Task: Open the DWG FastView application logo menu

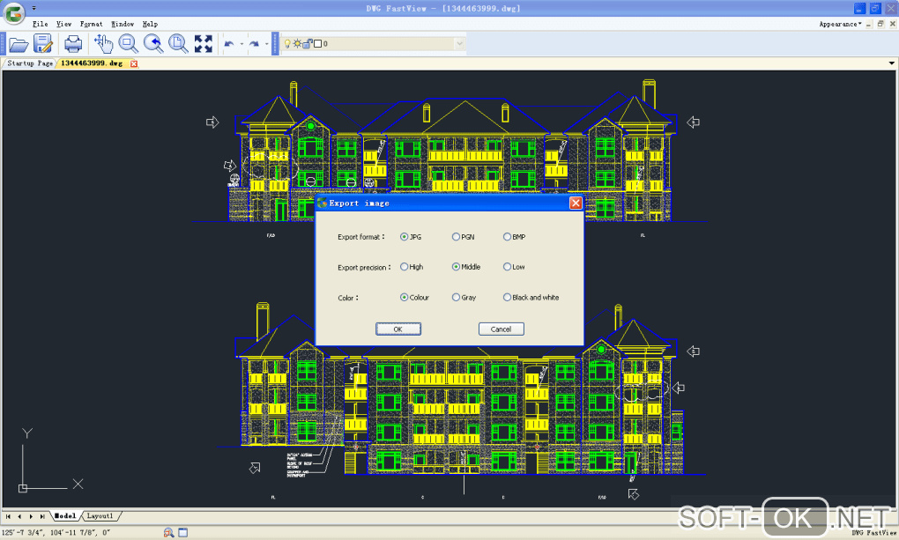Action: [x=14, y=12]
